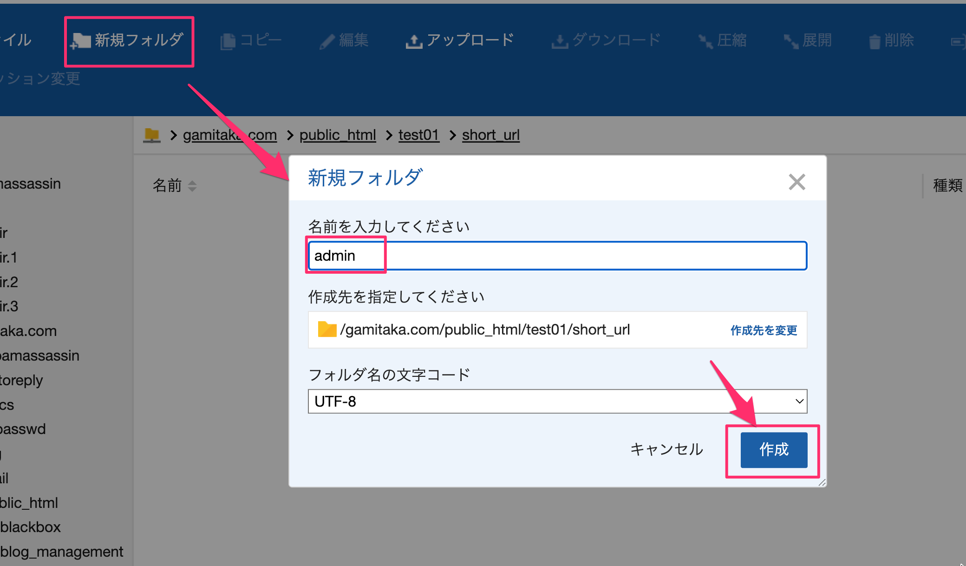
Task: Click the コピー copy icon
Action: pyautogui.click(x=228, y=41)
